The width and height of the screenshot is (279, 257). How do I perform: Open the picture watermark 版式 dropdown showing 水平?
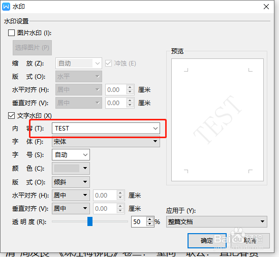pyautogui.click(x=79, y=77)
